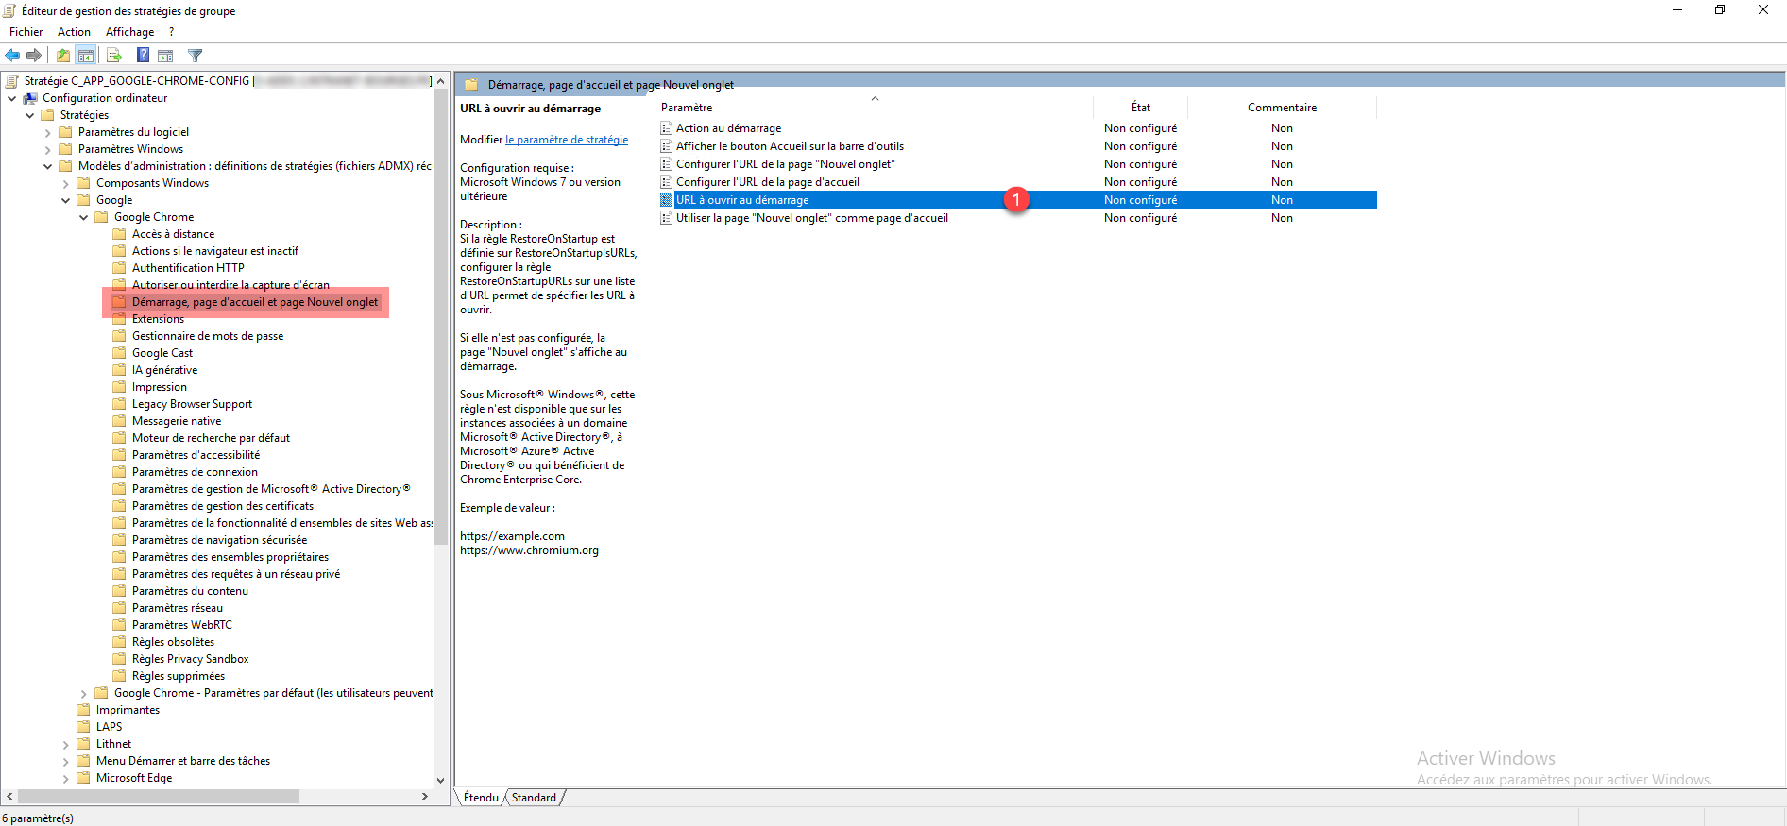Select the Extensions folder in tree

tap(158, 319)
